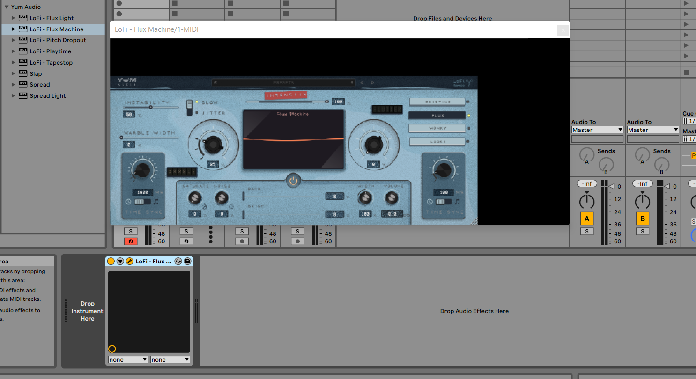Image resolution: width=696 pixels, height=379 pixels.
Task: Click the music note icon beside the 1000 ms sync switch
Action: point(156,202)
